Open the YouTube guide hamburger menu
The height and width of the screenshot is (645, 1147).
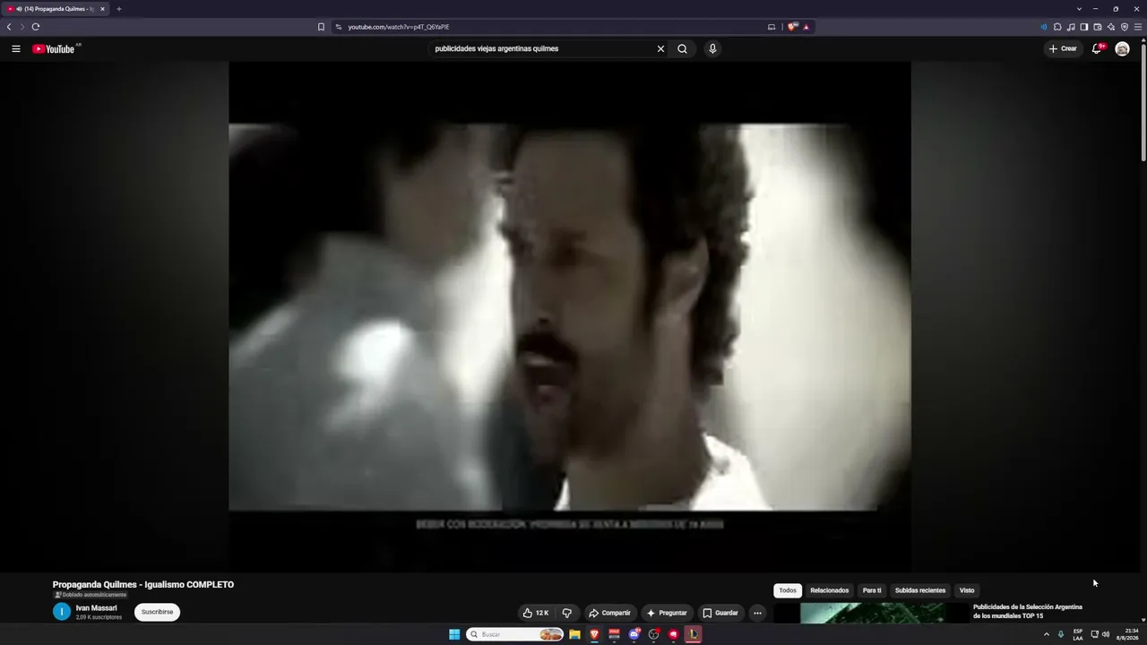(16, 48)
